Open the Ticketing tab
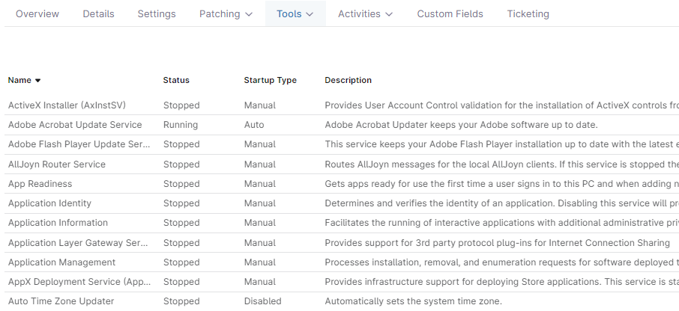 [x=528, y=14]
